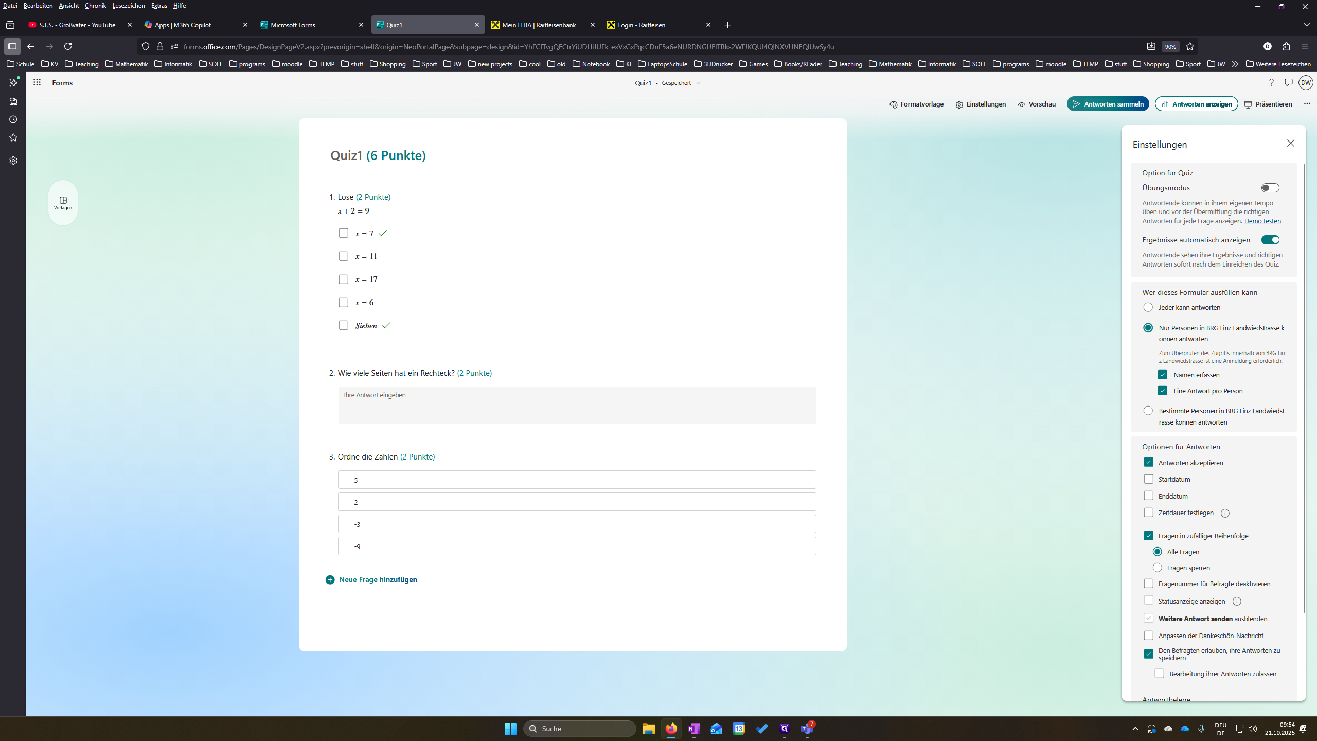Open the feedback chat bubble icon

(x=1288, y=82)
